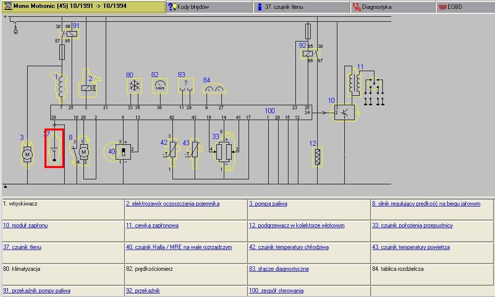Click legend text 80. klimatyzacja
This screenshot has width=495, height=297.
point(21,269)
